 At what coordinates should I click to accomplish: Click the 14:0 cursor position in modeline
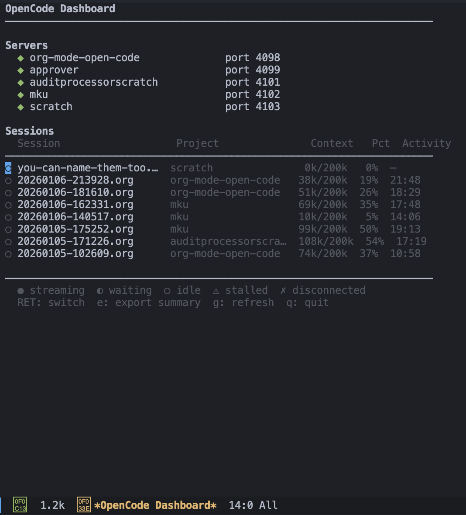coord(241,505)
